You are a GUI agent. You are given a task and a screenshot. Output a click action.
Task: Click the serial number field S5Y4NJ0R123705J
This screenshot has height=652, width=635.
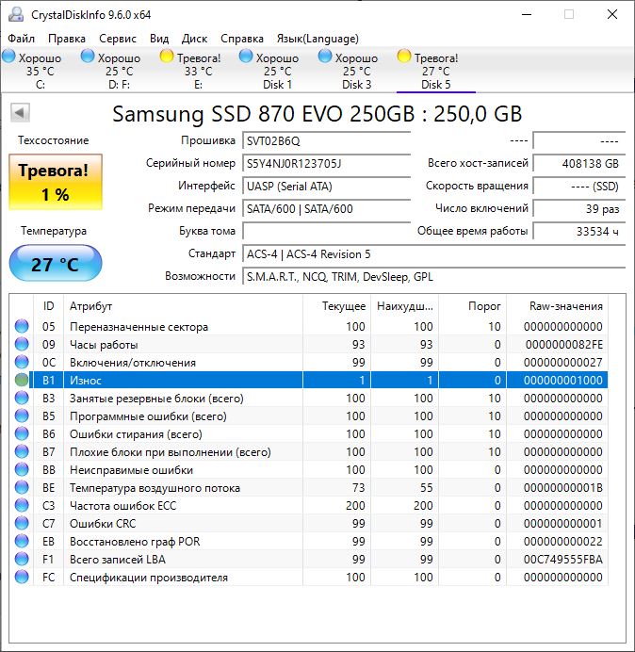326,163
